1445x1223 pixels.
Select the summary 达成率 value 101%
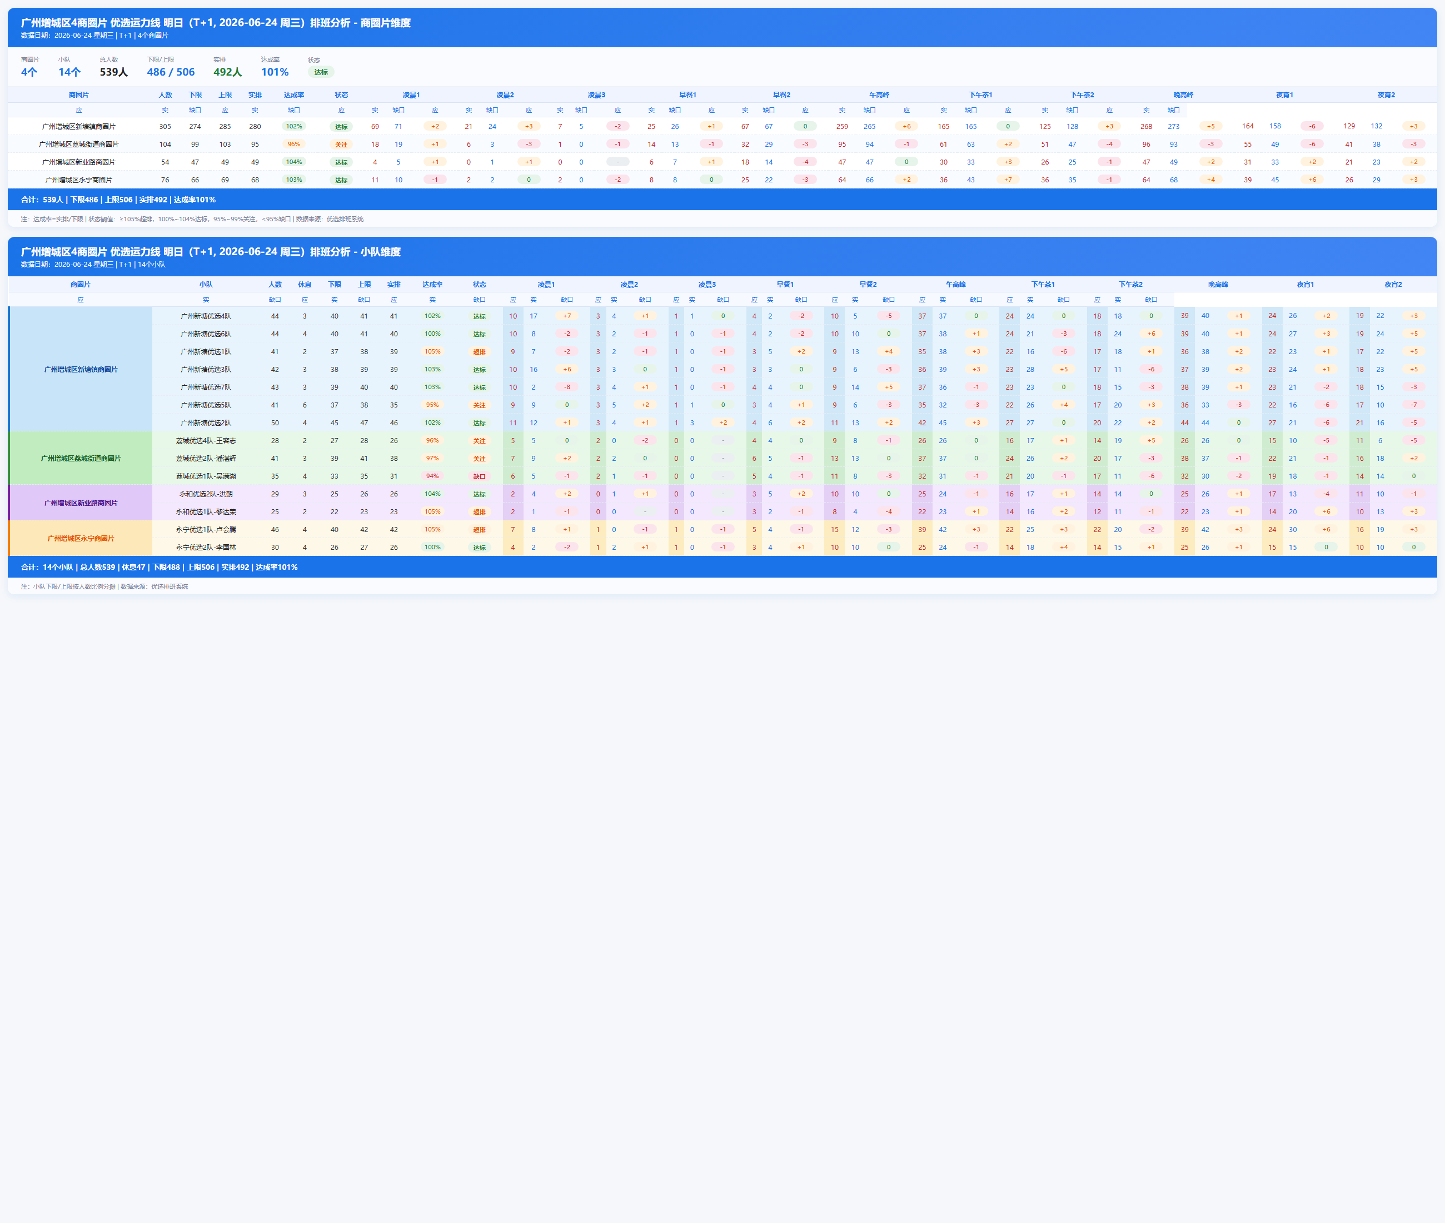(x=275, y=72)
